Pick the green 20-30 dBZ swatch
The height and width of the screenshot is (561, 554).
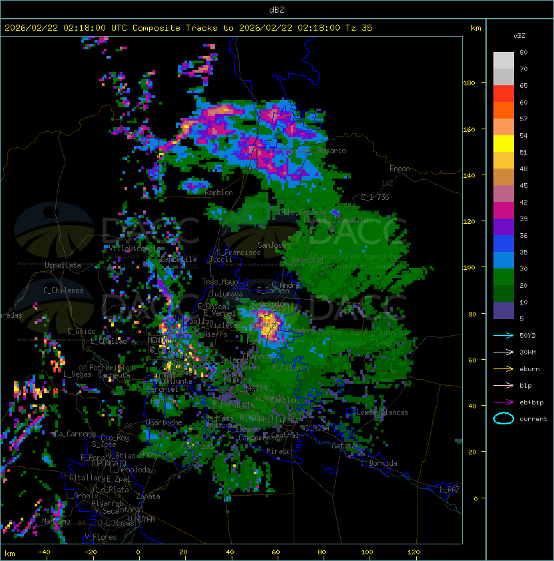503,277
